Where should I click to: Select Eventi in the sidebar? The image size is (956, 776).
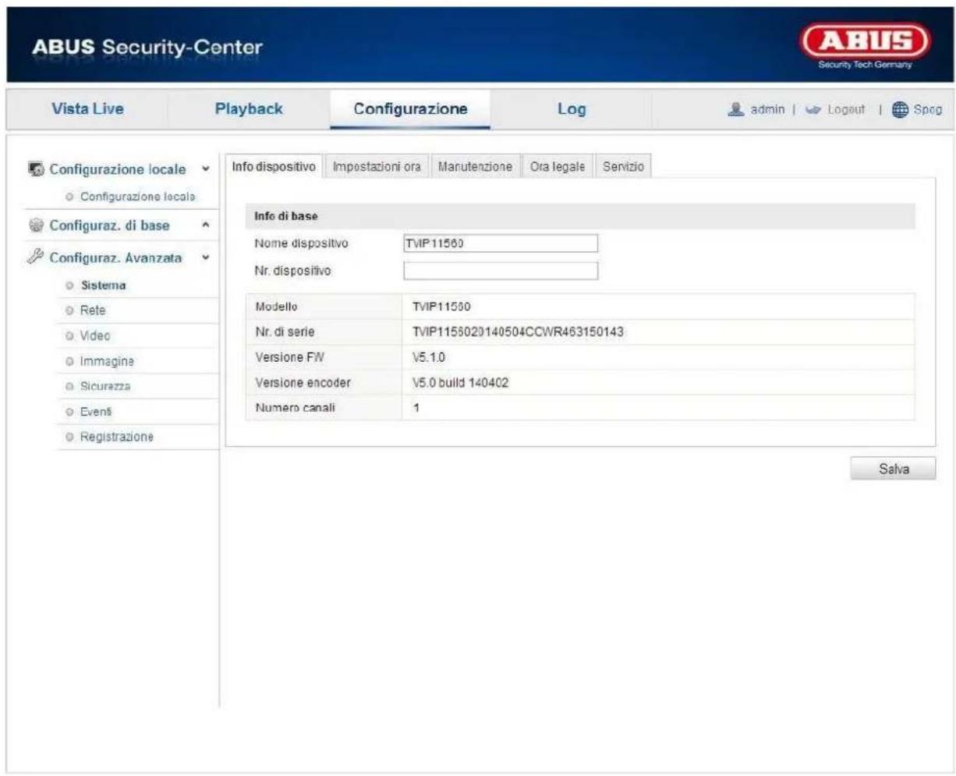(96, 411)
